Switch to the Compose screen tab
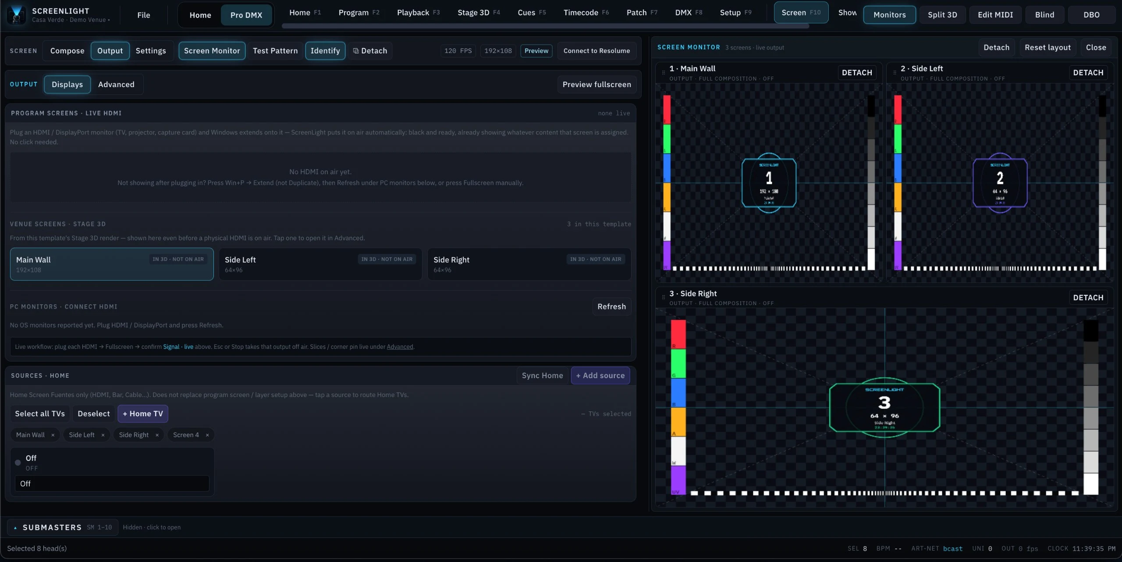This screenshot has height=562, width=1122. [67, 51]
